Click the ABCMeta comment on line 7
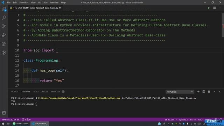The height and width of the screenshot is (126, 224). (x=94, y=35)
